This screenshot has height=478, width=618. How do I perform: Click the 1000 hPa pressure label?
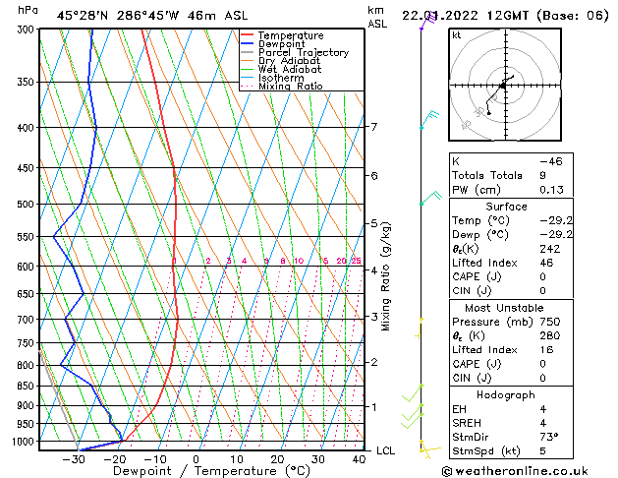pyautogui.click(x=26, y=442)
